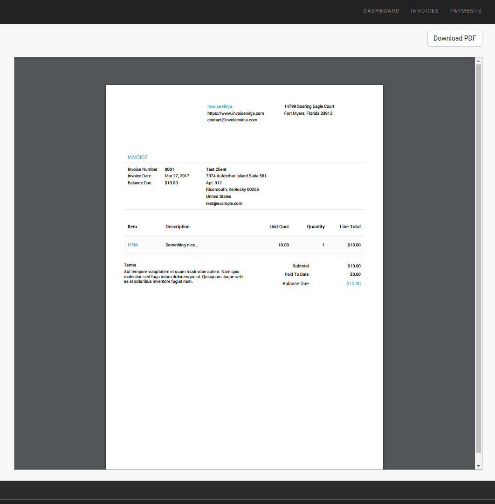Click the https://www.invoiceninja.com URL
The height and width of the screenshot is (504, 495).
click(235, 113)
